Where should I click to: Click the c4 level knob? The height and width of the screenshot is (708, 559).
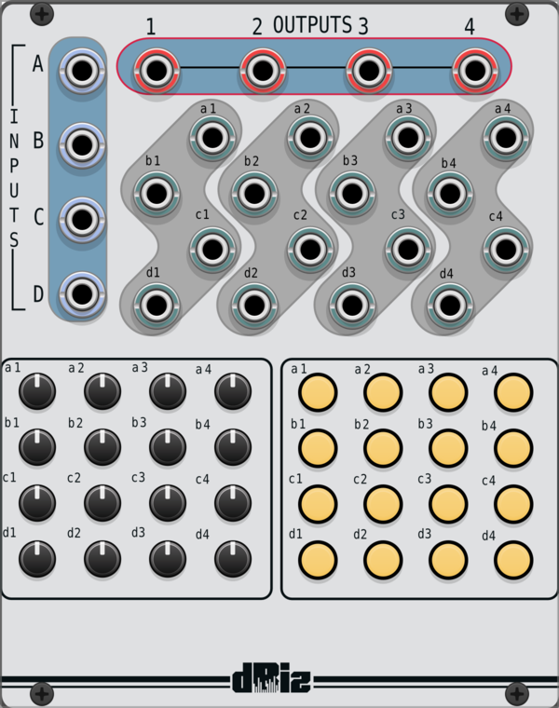233,503
